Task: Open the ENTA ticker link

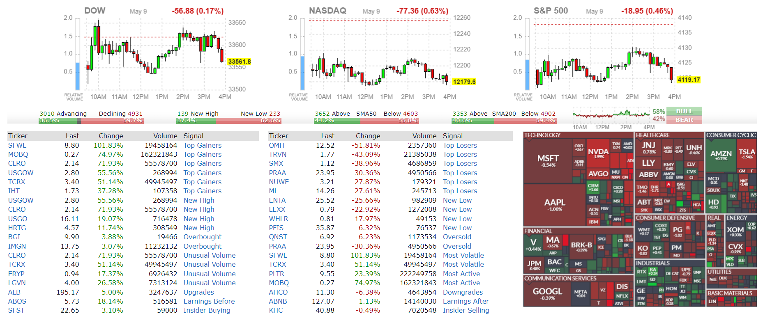Action: pos(277,200)
